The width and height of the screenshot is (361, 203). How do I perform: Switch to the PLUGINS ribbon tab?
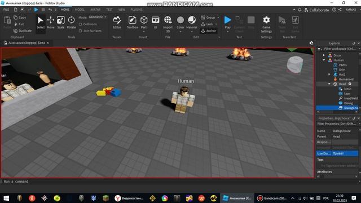(x=137, y=10)
